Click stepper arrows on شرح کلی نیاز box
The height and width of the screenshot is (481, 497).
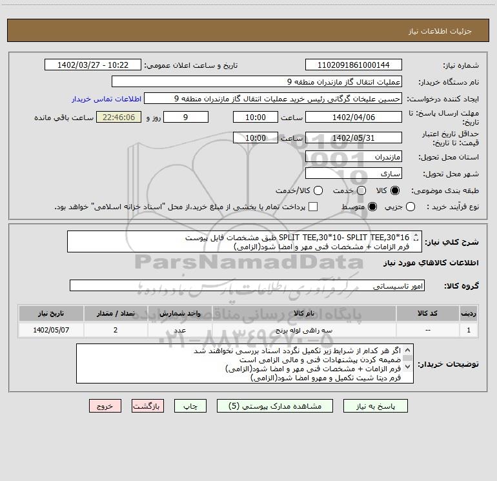pyautogui.click(x=416, y=237)
